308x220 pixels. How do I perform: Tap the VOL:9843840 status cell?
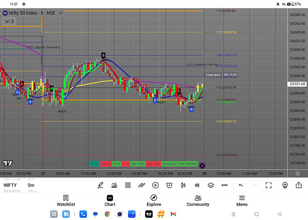188,164
